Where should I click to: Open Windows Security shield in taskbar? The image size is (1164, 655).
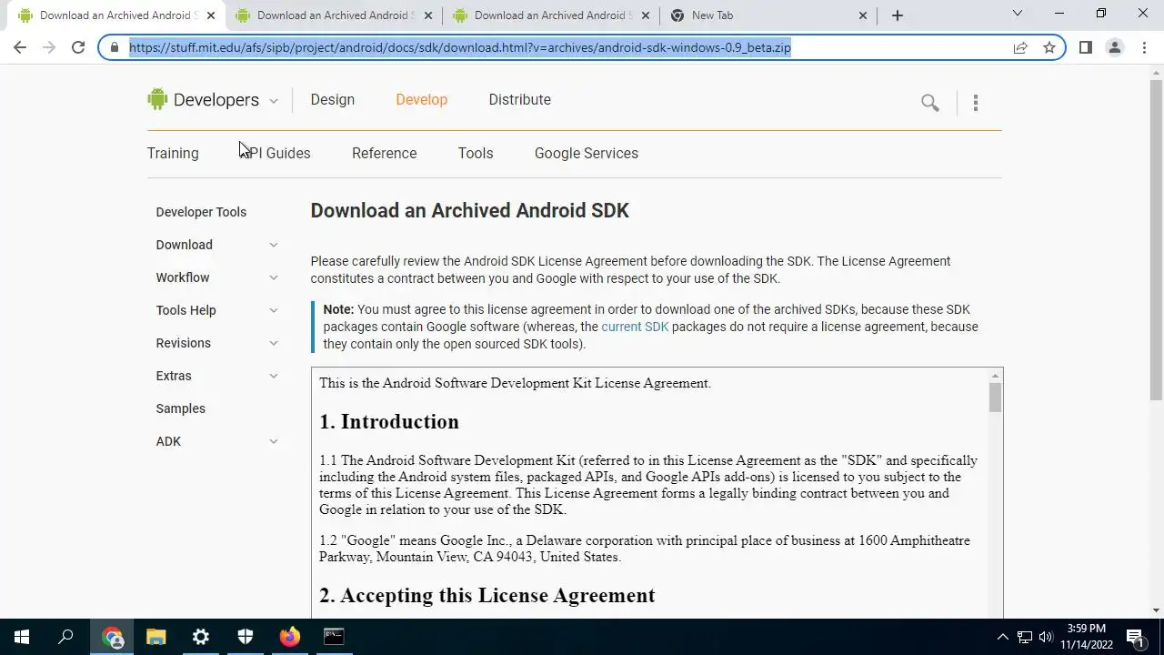(x=246, y=637)
